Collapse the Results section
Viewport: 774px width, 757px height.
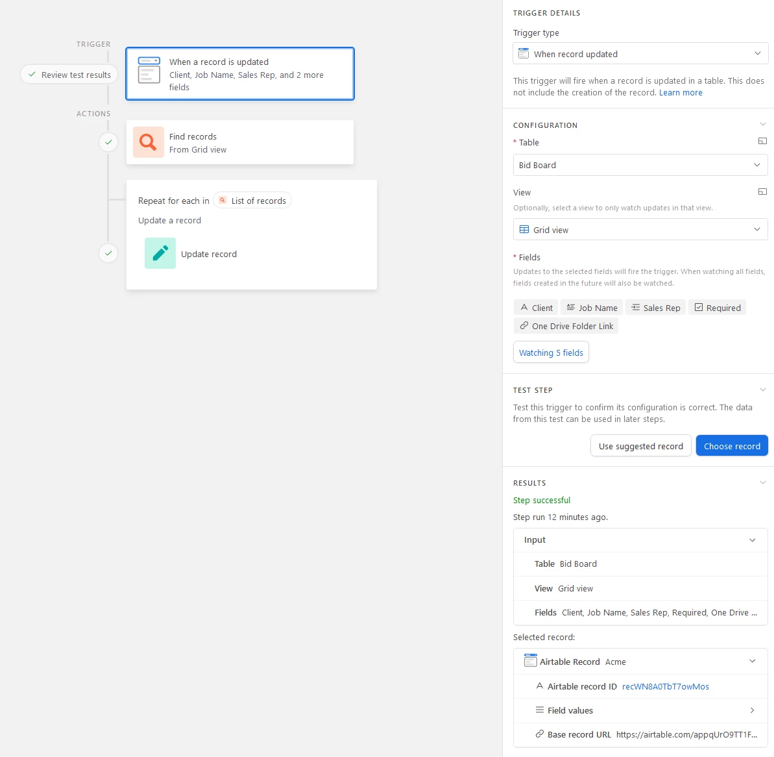tap(763, 482)
